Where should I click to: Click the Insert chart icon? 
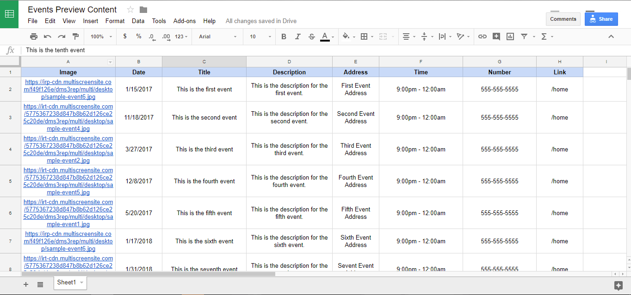510,36
